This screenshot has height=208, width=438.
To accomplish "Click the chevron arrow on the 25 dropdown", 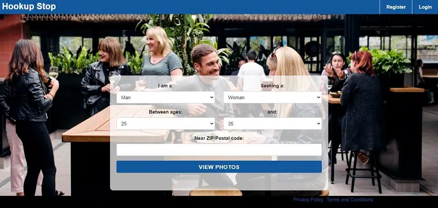I will click(x=211, y=124).
